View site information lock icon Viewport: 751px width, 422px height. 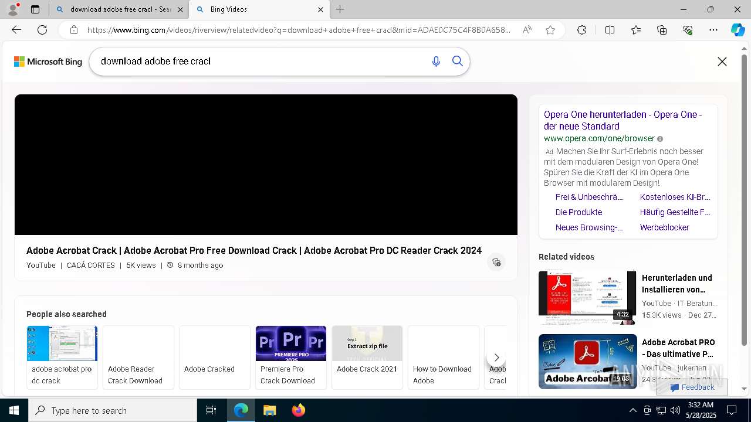click(73, 30)
